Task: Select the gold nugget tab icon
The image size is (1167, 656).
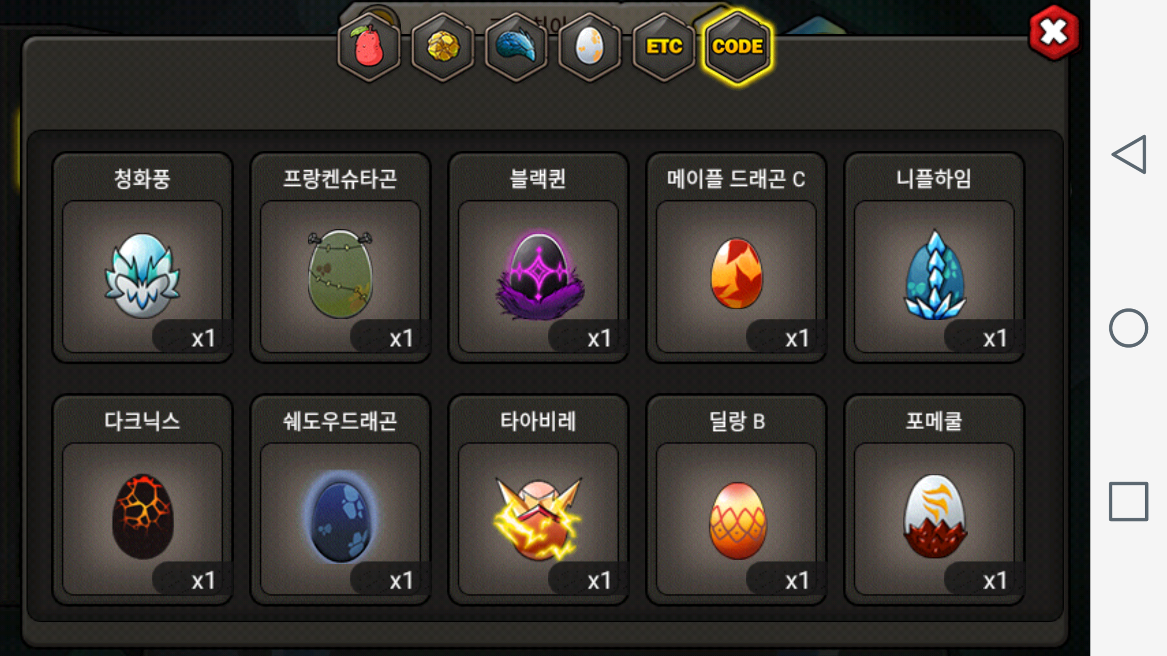Action: [443, 47]
